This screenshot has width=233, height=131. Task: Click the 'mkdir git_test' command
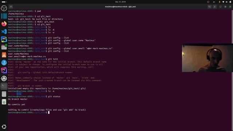[46, 22]
